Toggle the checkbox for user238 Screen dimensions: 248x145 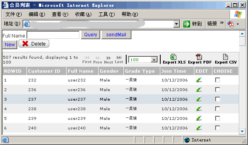[218, 109]
